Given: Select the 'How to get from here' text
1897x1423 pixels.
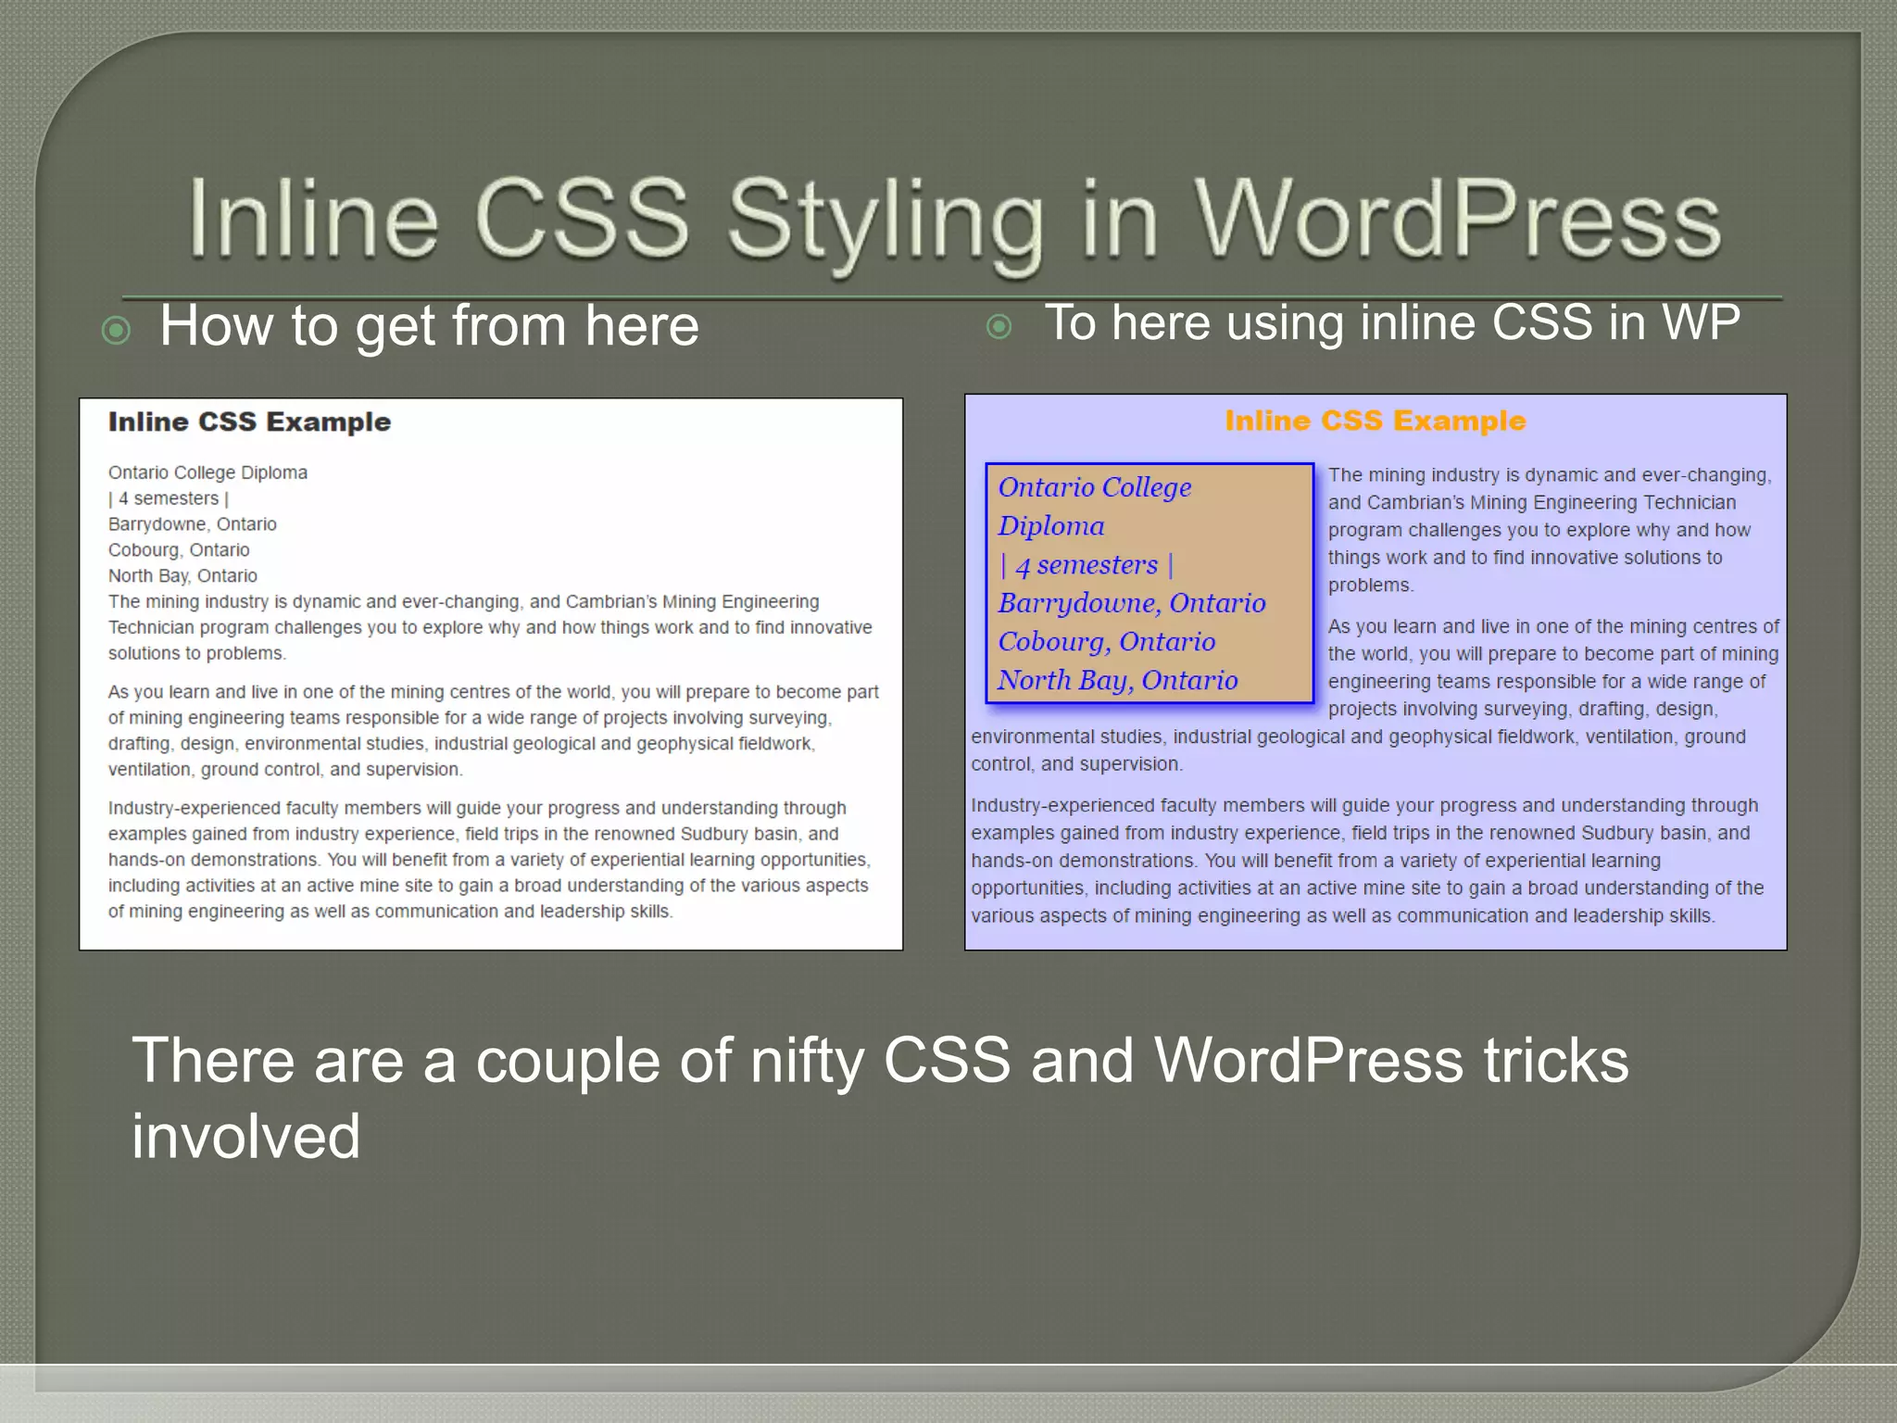Looking at the screenshot, I should point(429,326).
